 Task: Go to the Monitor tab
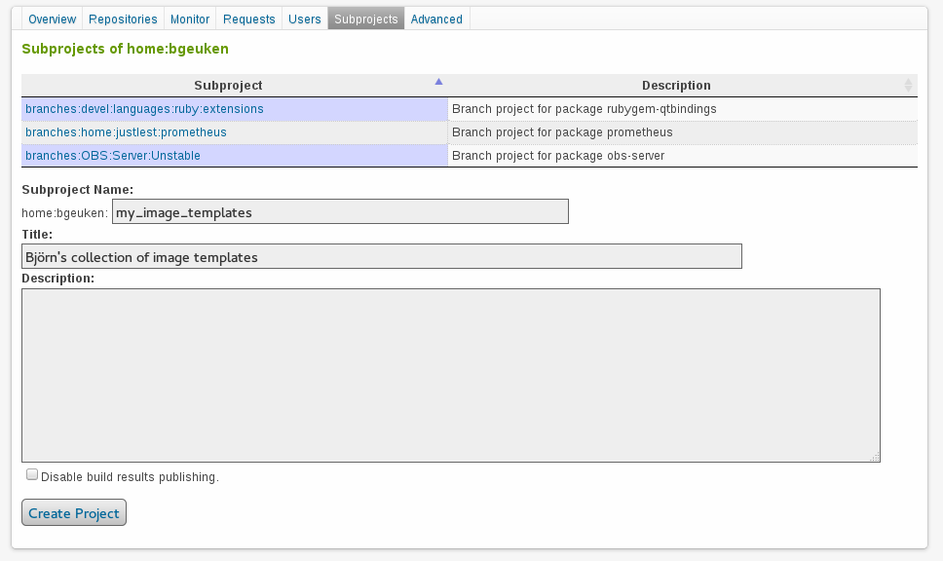click(x=190, y=19)
